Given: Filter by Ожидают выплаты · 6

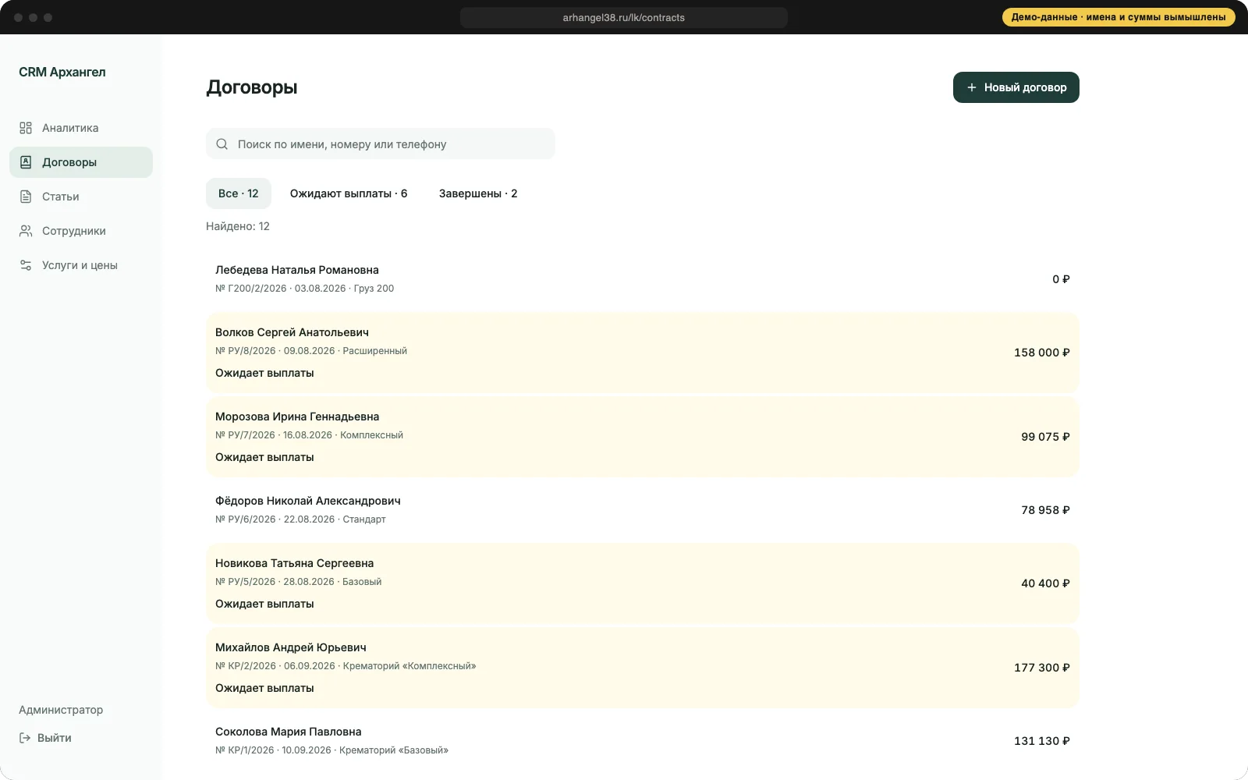Looking at the screenshot, I should [x=349, y=193].
